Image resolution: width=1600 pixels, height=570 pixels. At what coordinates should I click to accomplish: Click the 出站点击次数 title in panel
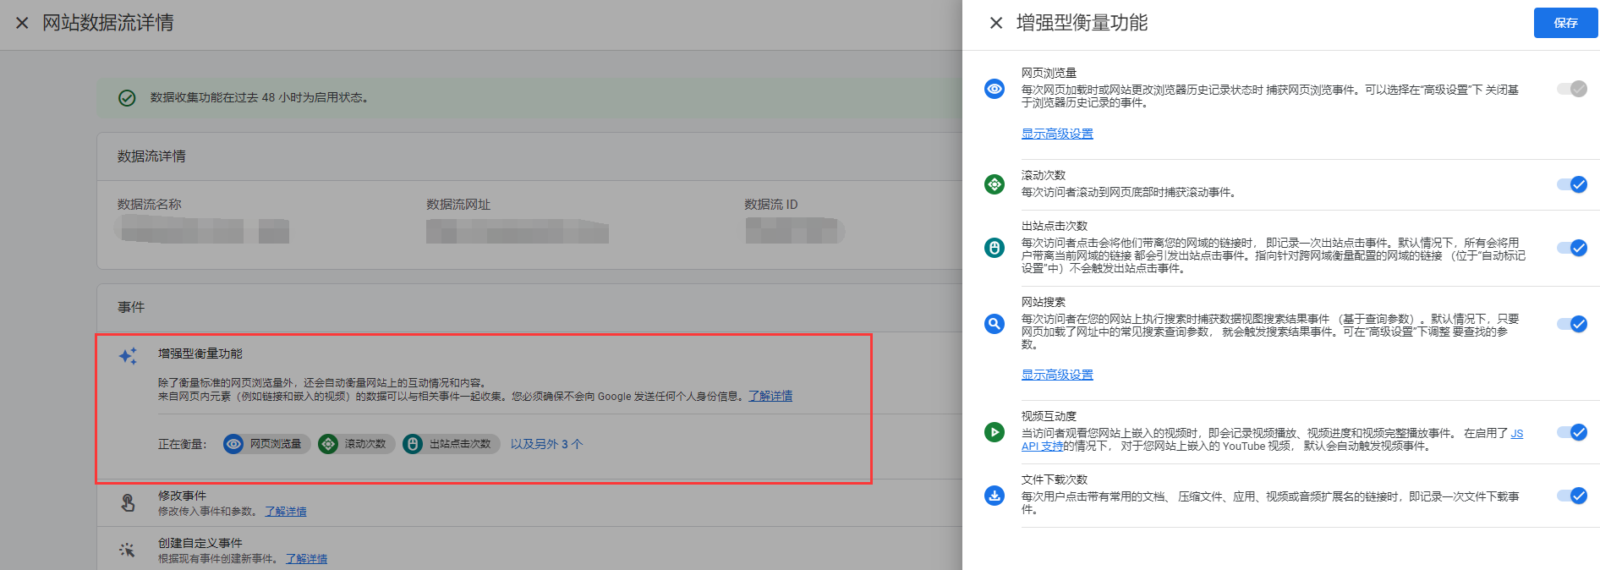click(x=1055, y=226)
